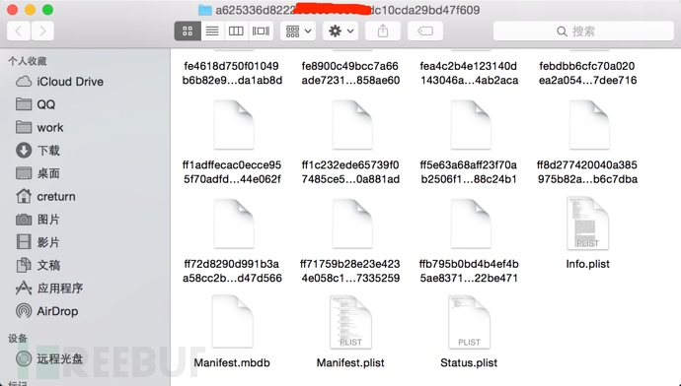681x386 pixels.
Task: Select the Info.plist file icon
Action: 587,224
